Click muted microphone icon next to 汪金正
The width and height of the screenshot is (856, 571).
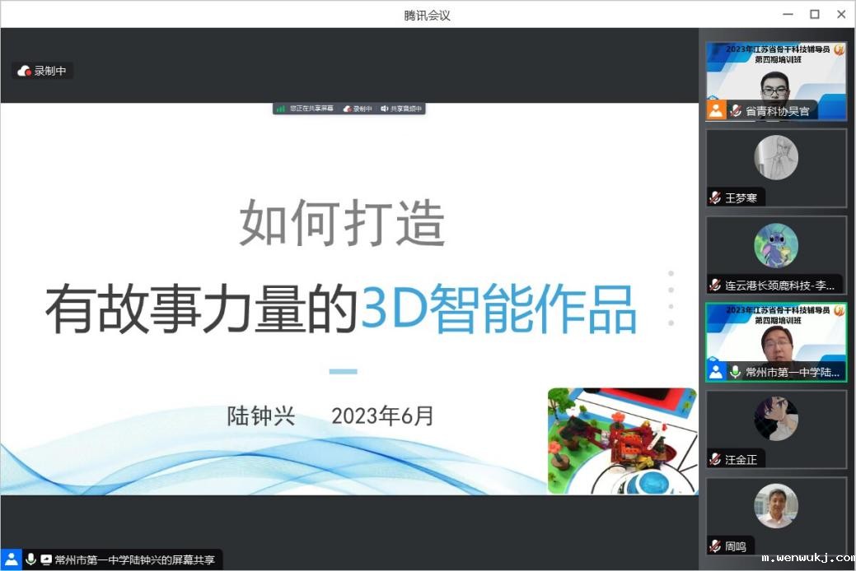[715, 460]
